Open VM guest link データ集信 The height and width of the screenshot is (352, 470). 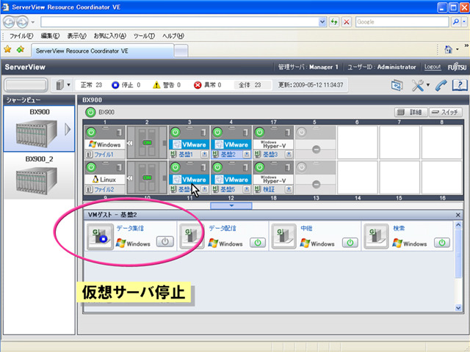[130, 228]
